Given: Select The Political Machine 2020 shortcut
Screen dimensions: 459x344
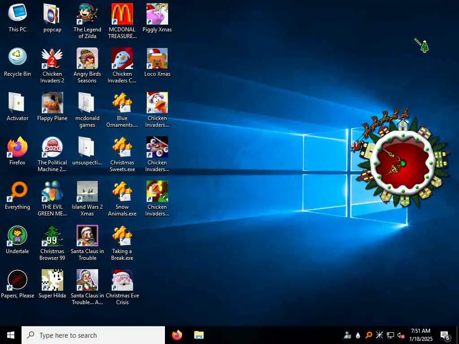Looking at the screenshot, I should click(52, 154).
